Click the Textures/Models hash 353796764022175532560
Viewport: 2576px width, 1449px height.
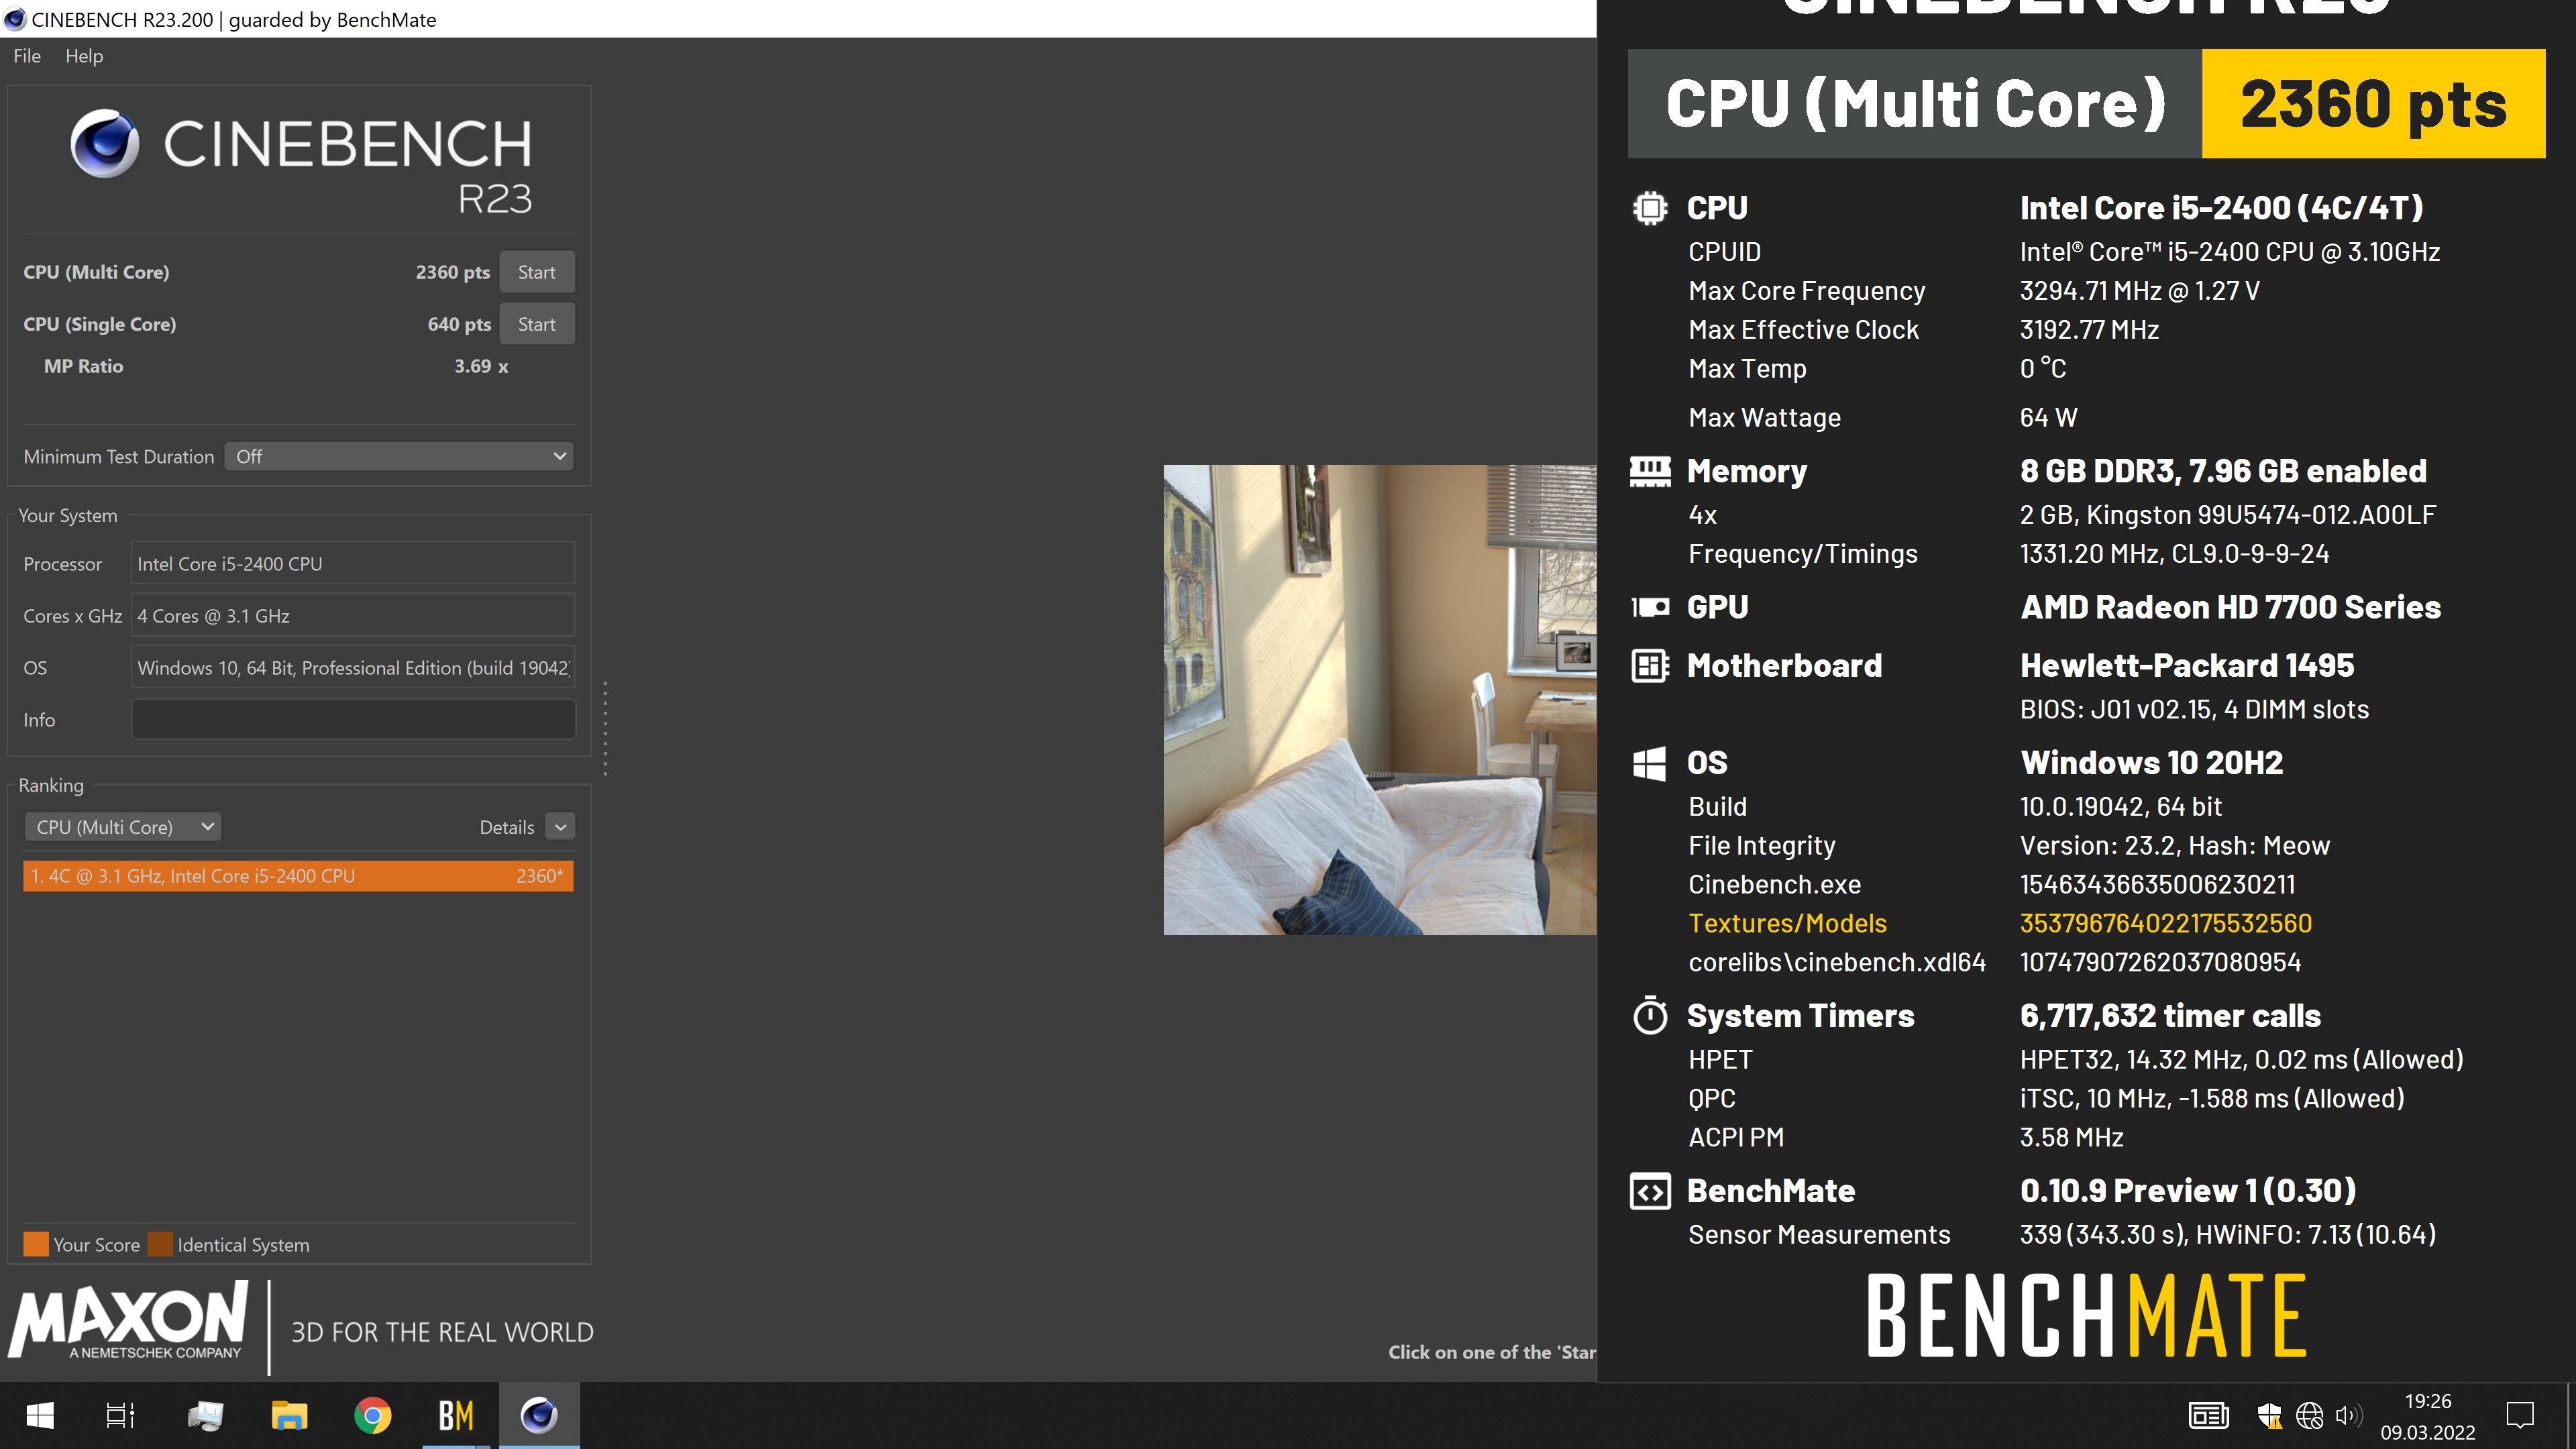(x=2166, y=923)
